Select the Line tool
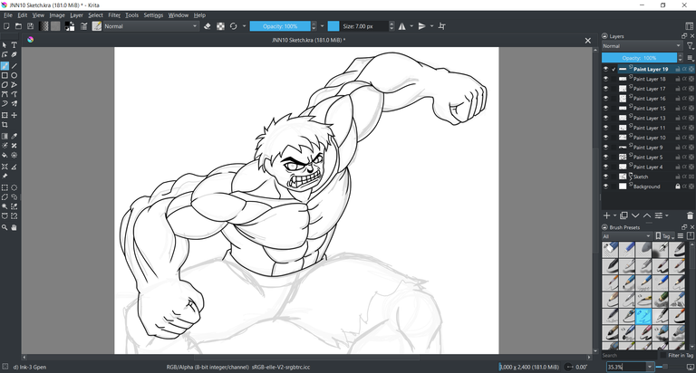This screenshot has width=696, height=373. pos(14,66)
